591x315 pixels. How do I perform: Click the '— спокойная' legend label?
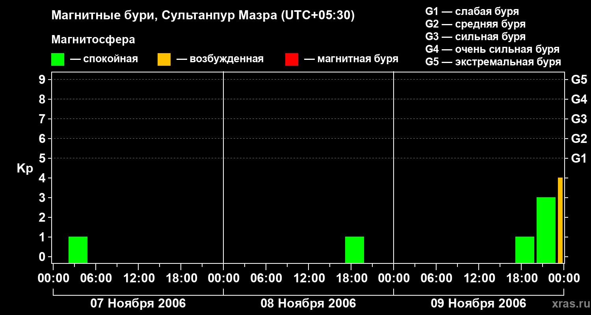tap(104, 59)
